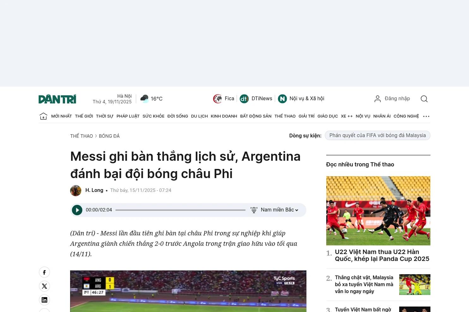Open the THỜI SỰ section
This screenshot has width=469, height=312.
105,116
